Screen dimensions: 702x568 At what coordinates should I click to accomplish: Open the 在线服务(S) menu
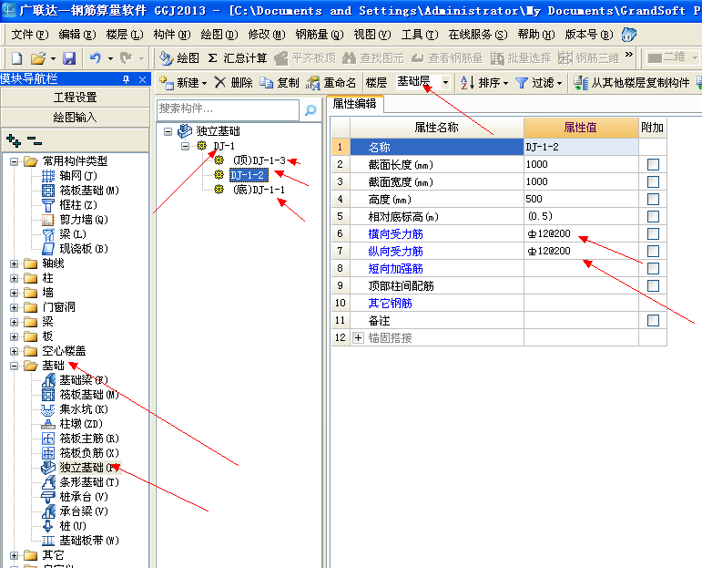pyautogui.click(x=478, y=35)
